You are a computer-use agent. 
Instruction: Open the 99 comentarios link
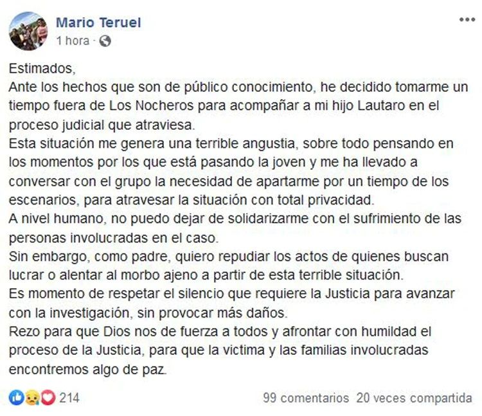306,398
